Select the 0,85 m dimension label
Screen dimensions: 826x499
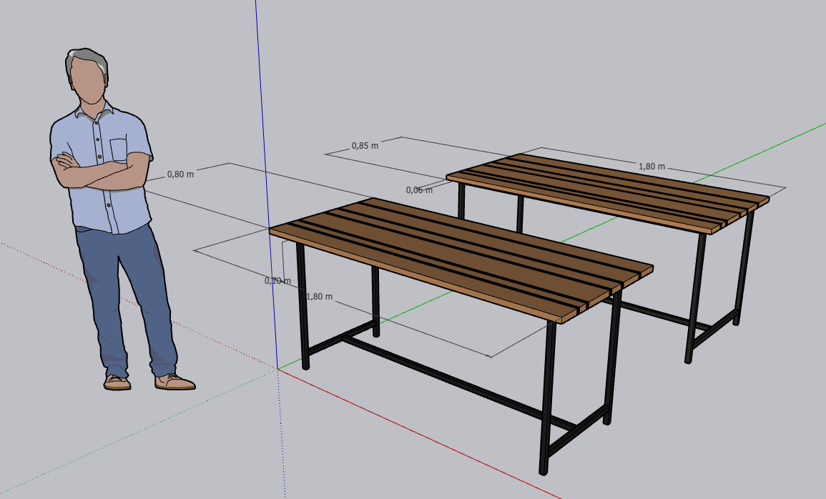point(365,146)
